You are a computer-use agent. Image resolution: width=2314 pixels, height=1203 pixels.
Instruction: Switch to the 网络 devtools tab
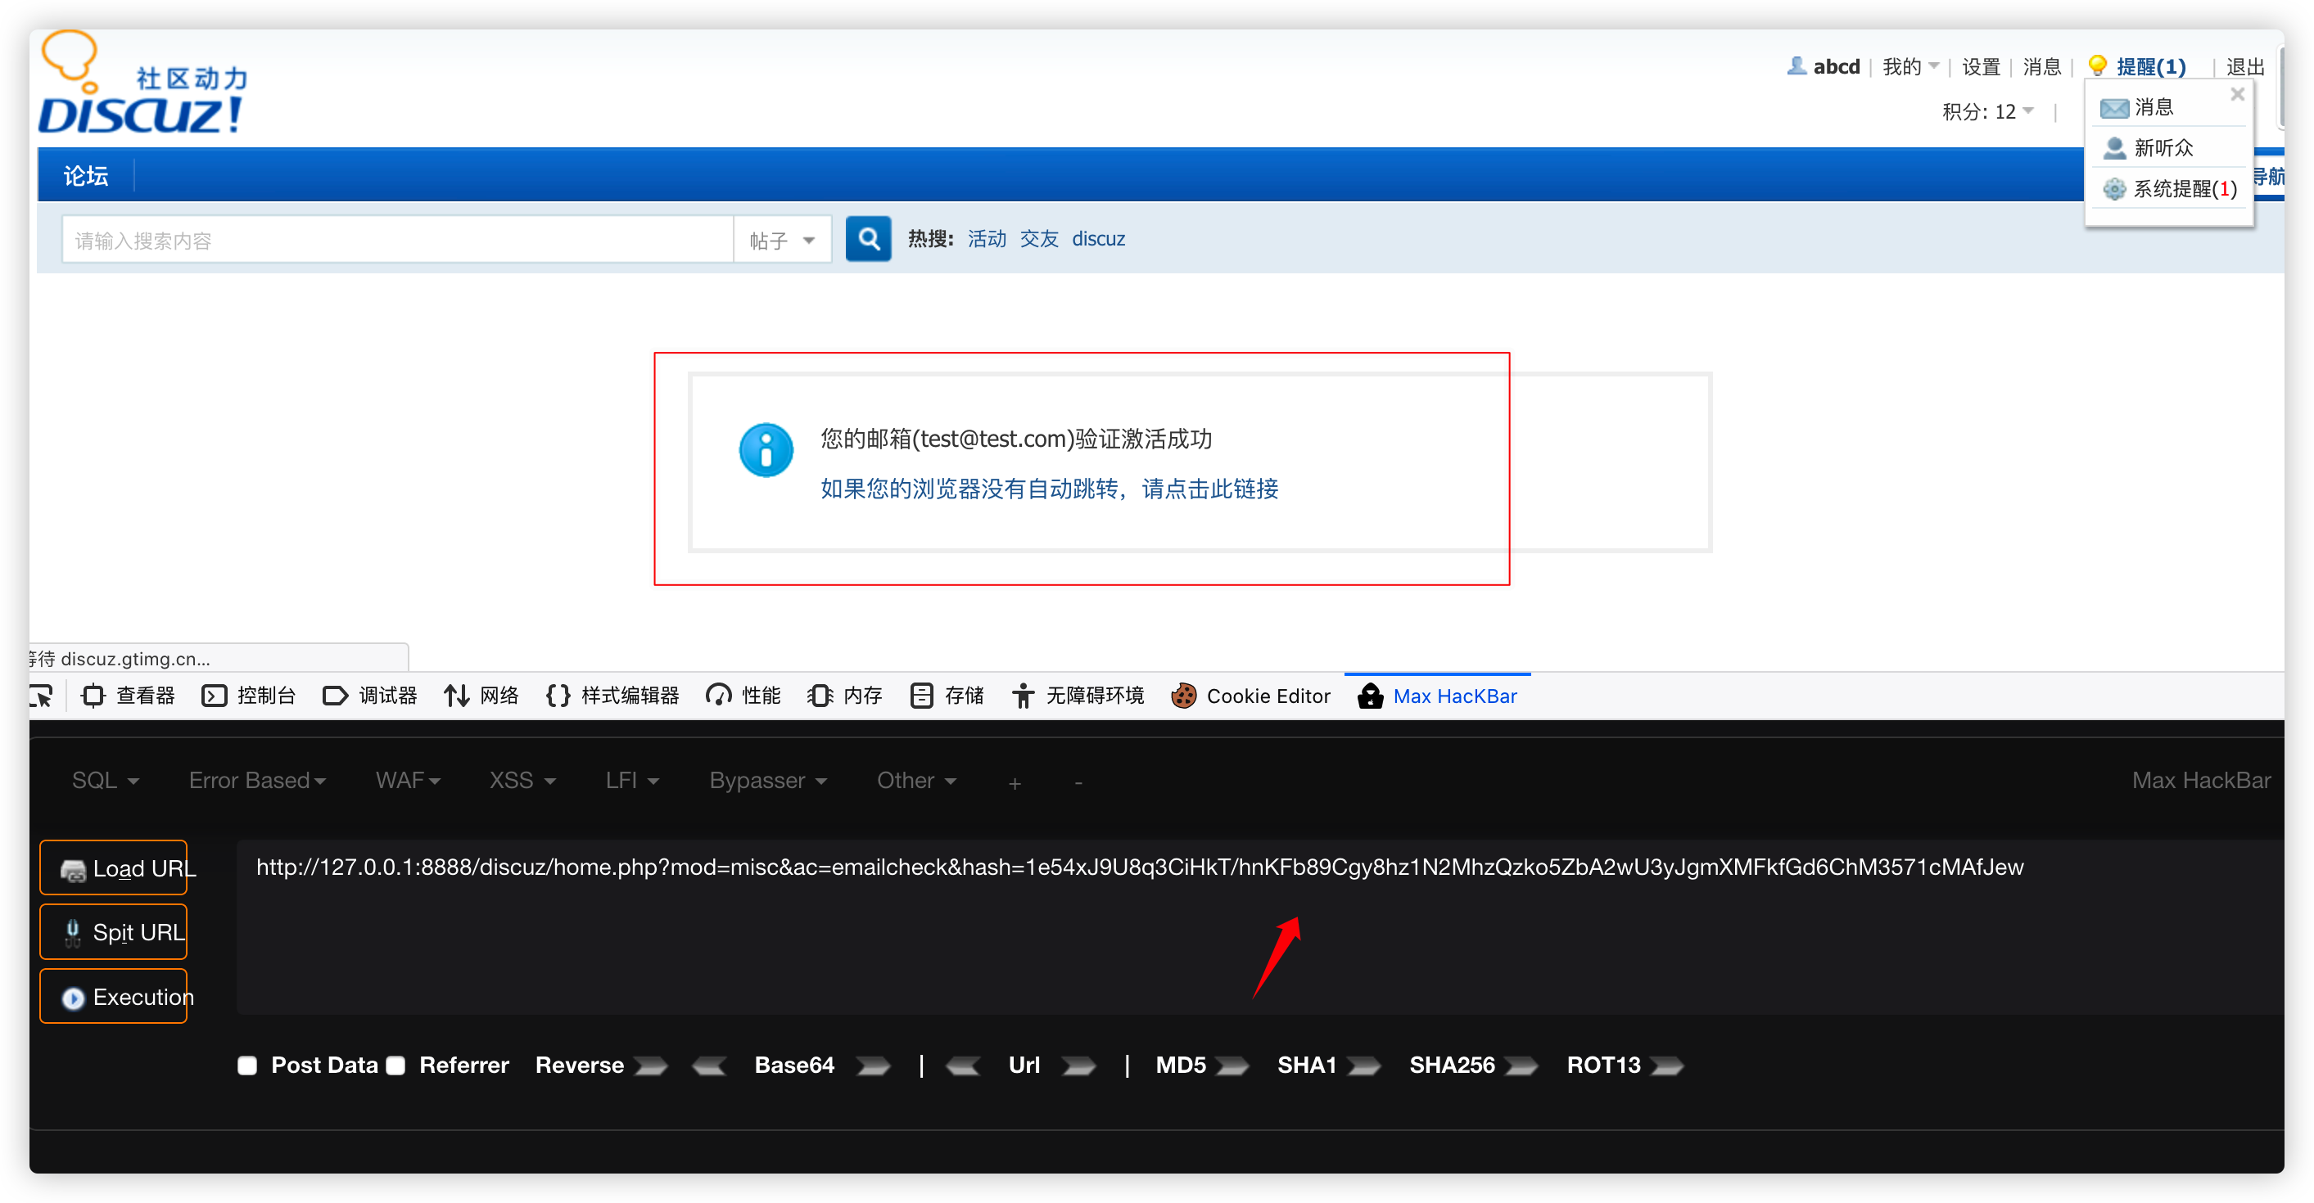(481, 696)
